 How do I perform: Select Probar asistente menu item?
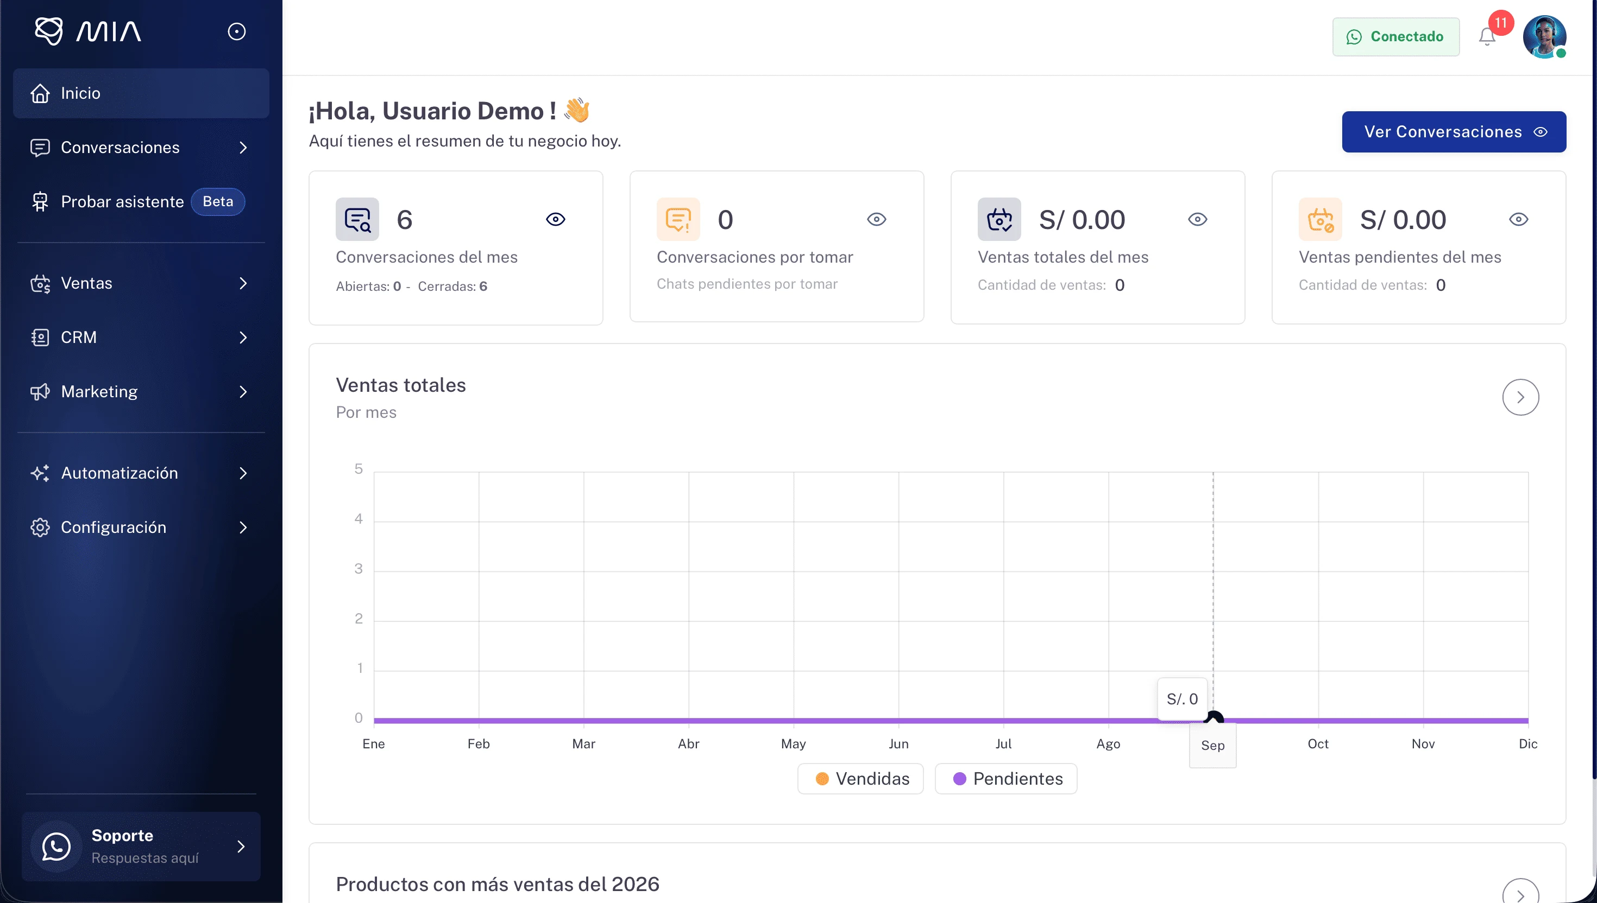tap(141, 201)
